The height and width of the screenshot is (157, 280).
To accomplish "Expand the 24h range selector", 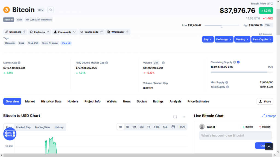I will pos(269,25).
